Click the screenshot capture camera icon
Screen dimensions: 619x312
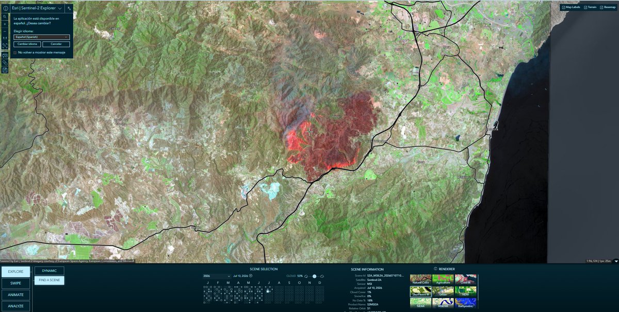pos(5,55)
